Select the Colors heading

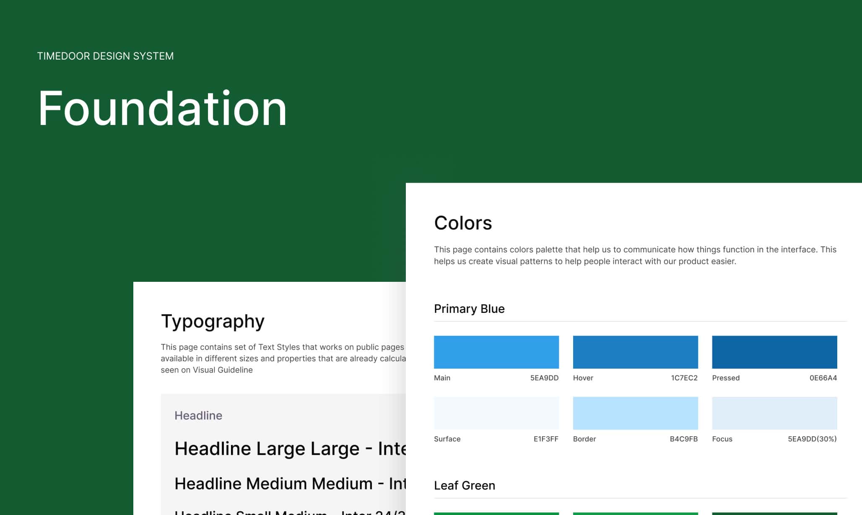pyautogui.click(x=463, y=223)
